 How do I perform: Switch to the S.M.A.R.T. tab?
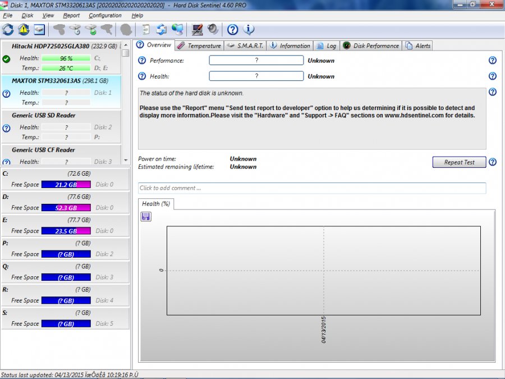[245, 46]
